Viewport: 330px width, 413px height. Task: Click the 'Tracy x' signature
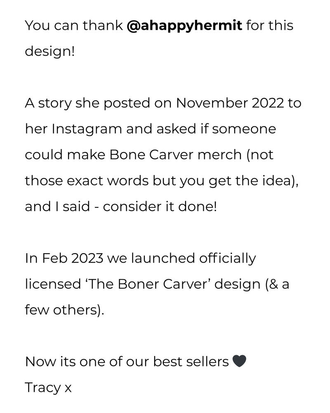(x=48, y=387)
